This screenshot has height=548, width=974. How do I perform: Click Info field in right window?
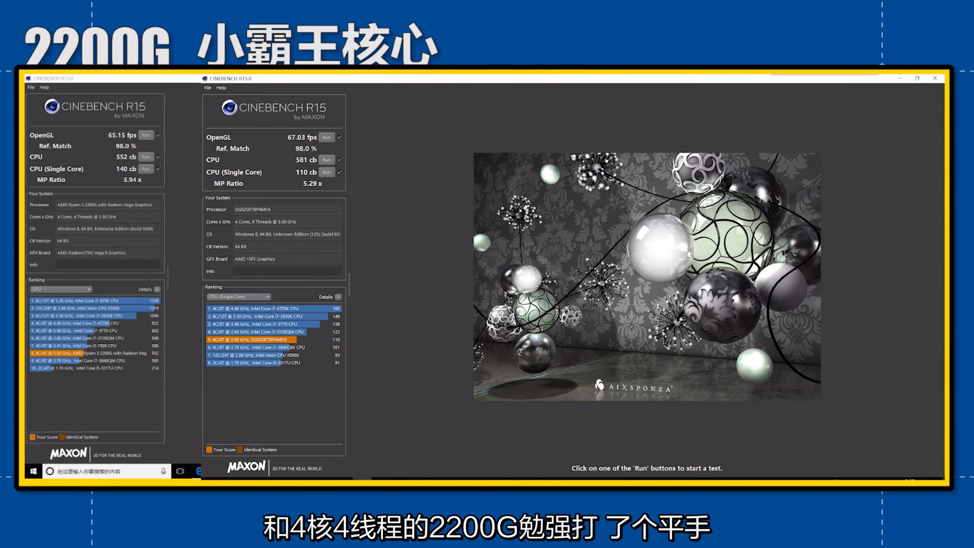[x=287, y=271]
